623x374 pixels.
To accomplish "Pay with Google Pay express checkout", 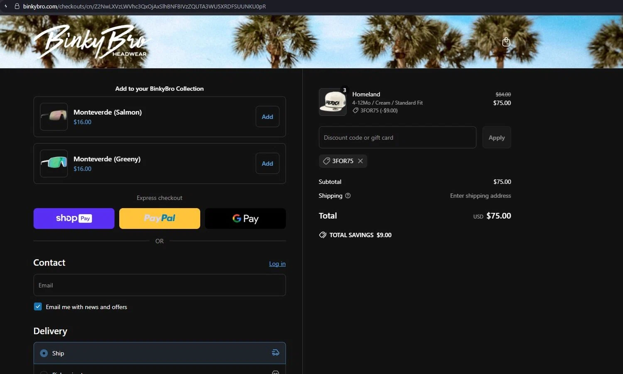I will (245, 219).
